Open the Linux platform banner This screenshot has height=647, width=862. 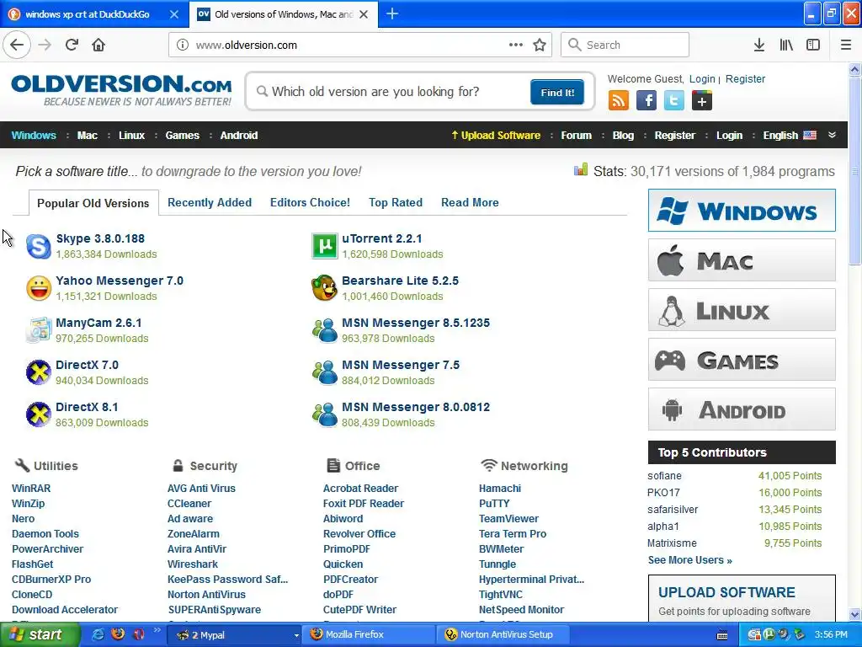tap(742, 310)
